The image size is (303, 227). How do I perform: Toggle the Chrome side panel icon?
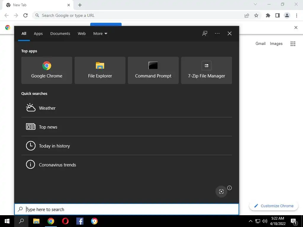click(278, 15)
